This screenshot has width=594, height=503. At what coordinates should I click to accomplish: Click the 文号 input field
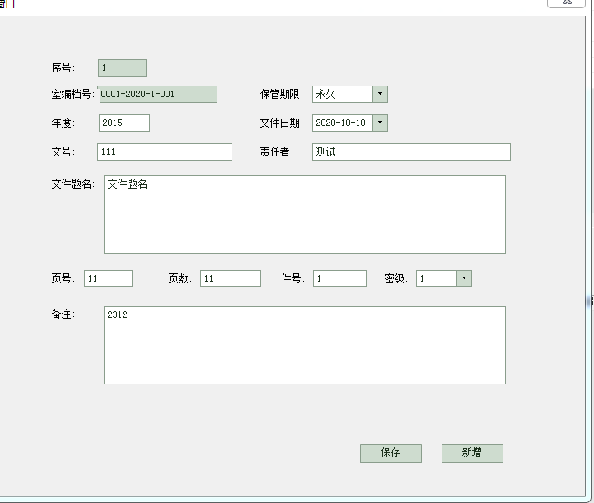point(165,151)
